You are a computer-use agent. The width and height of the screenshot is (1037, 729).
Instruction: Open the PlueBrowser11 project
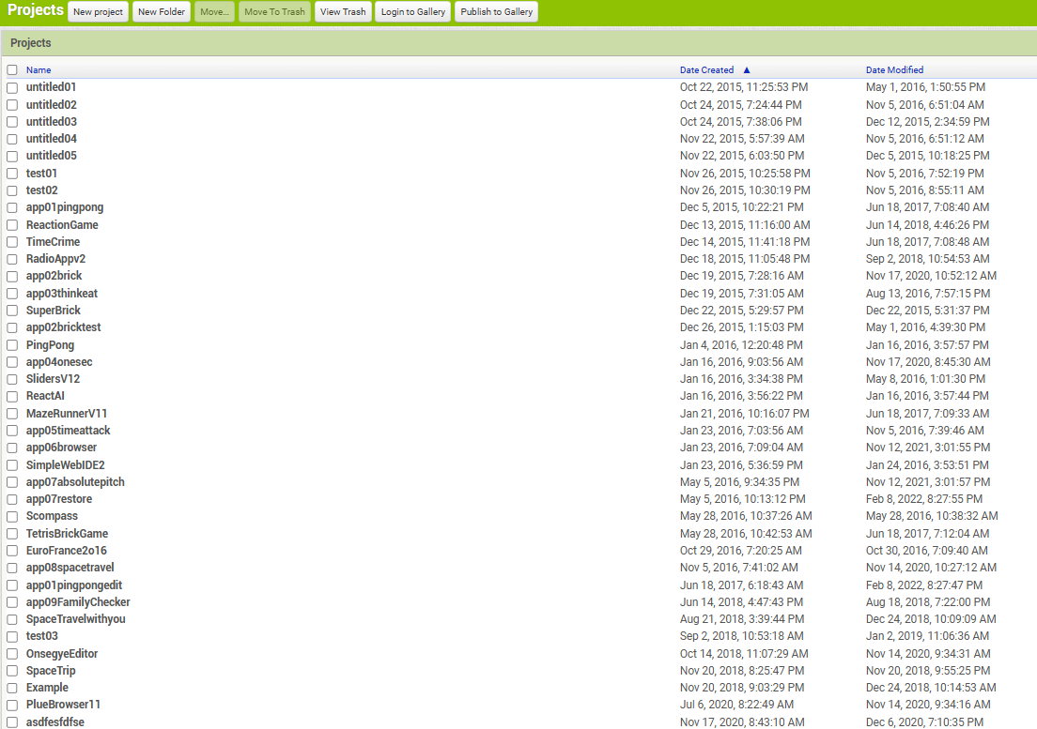tap(63, 706)
